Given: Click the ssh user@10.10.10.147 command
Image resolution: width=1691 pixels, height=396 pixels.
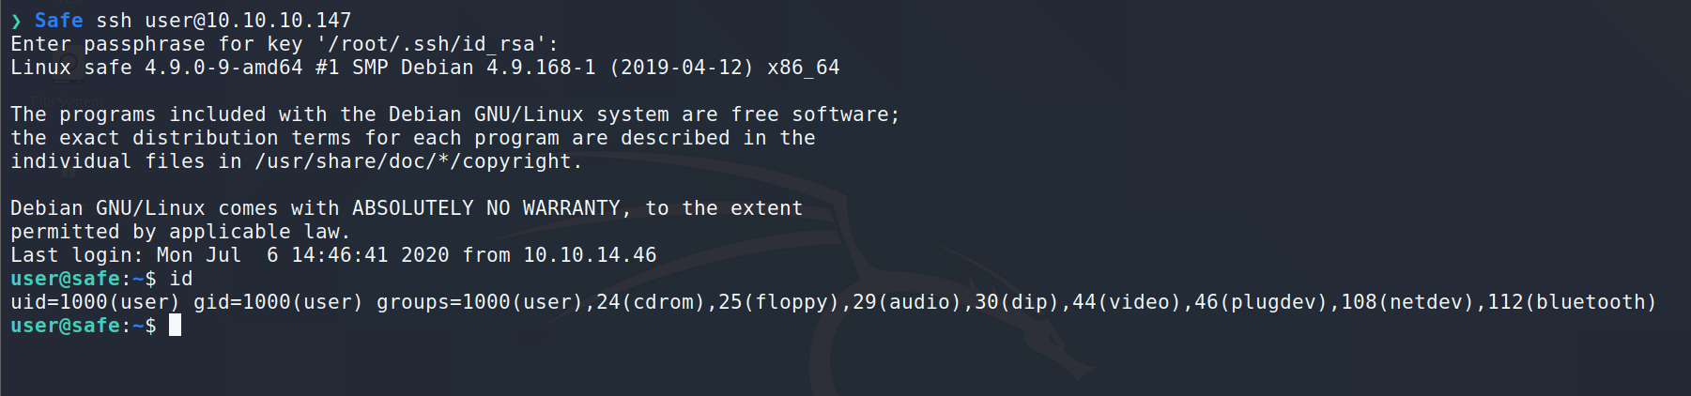Looking at the screenshot, I should (223, 21).
